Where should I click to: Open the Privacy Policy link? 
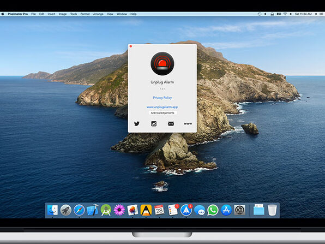pyautogui.click(x=162, y=98)
